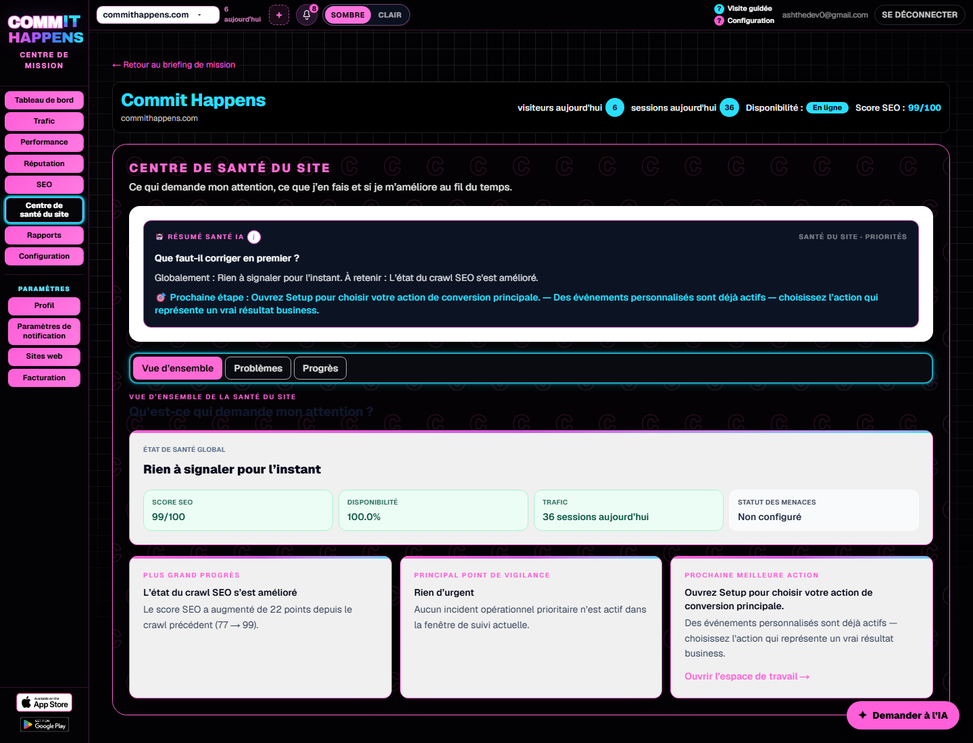Open the AI summary info icon

point(254,237)
